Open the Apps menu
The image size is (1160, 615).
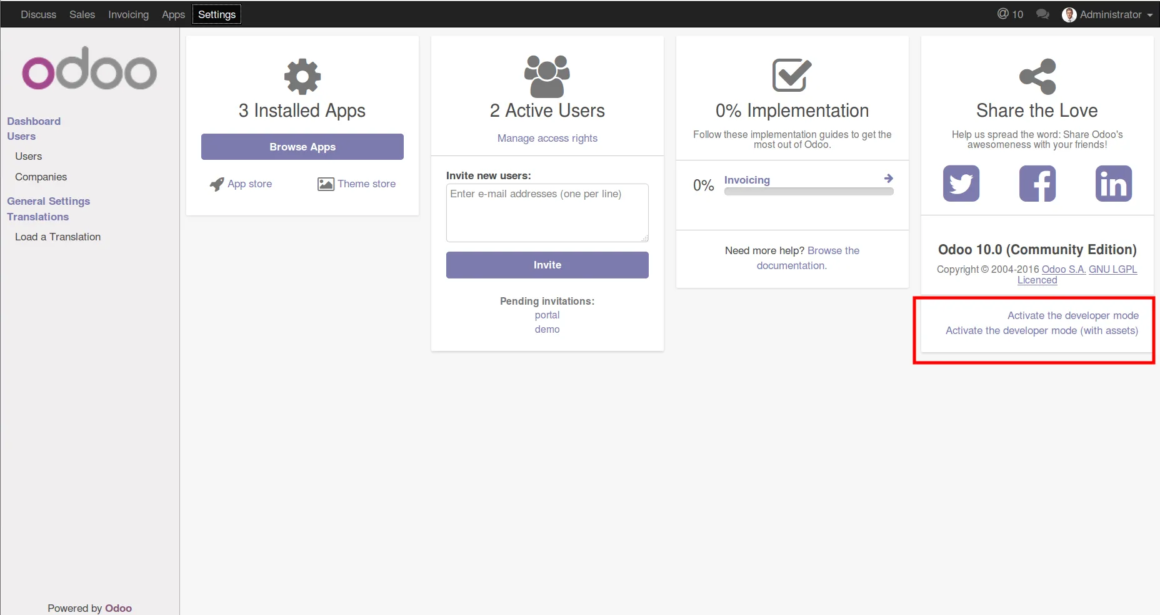coord(173,14)
